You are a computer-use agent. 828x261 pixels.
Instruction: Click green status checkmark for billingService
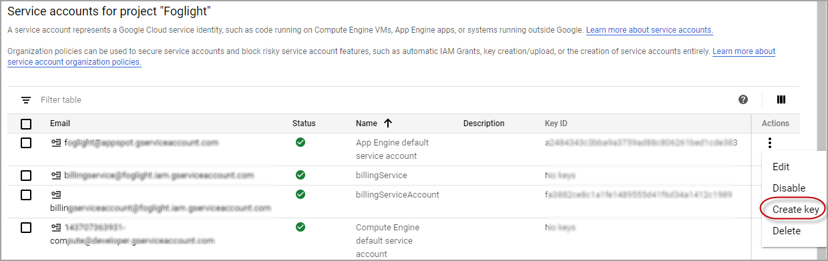pyautogui.click(x=300, y=175)
